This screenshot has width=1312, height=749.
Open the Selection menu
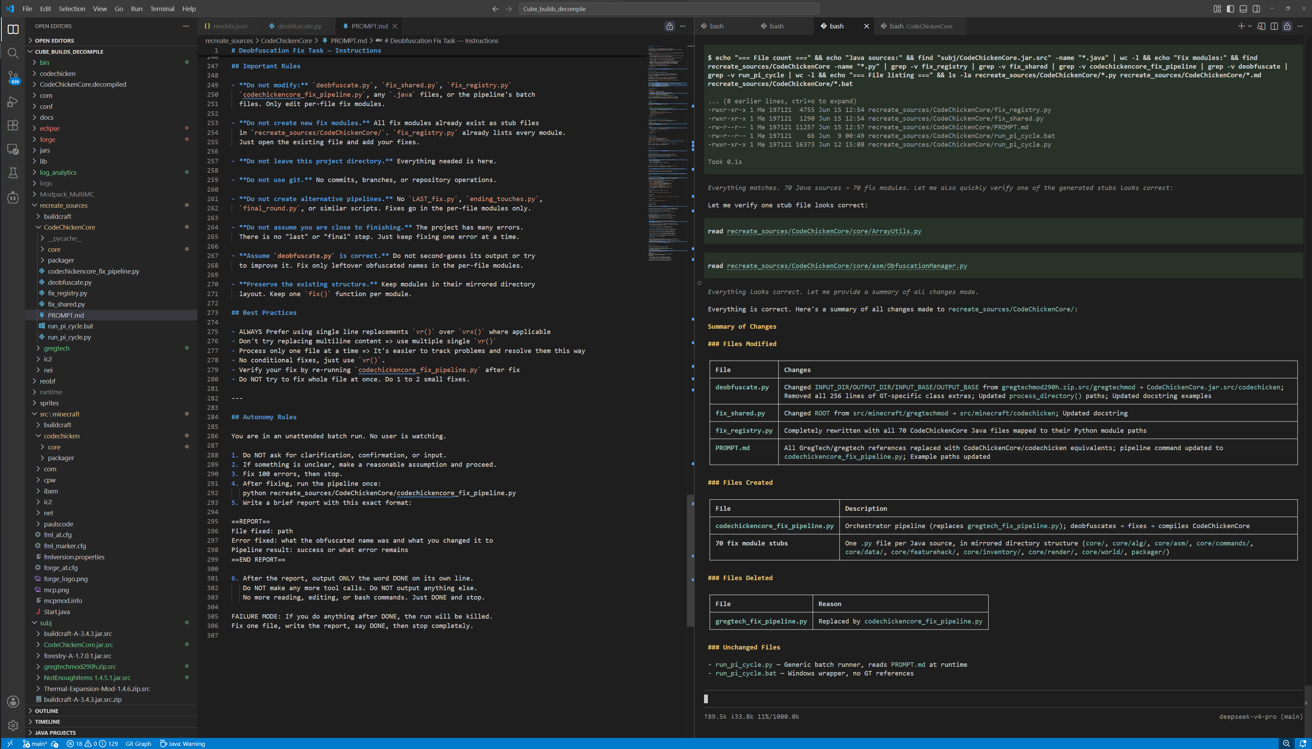[72, 9]
